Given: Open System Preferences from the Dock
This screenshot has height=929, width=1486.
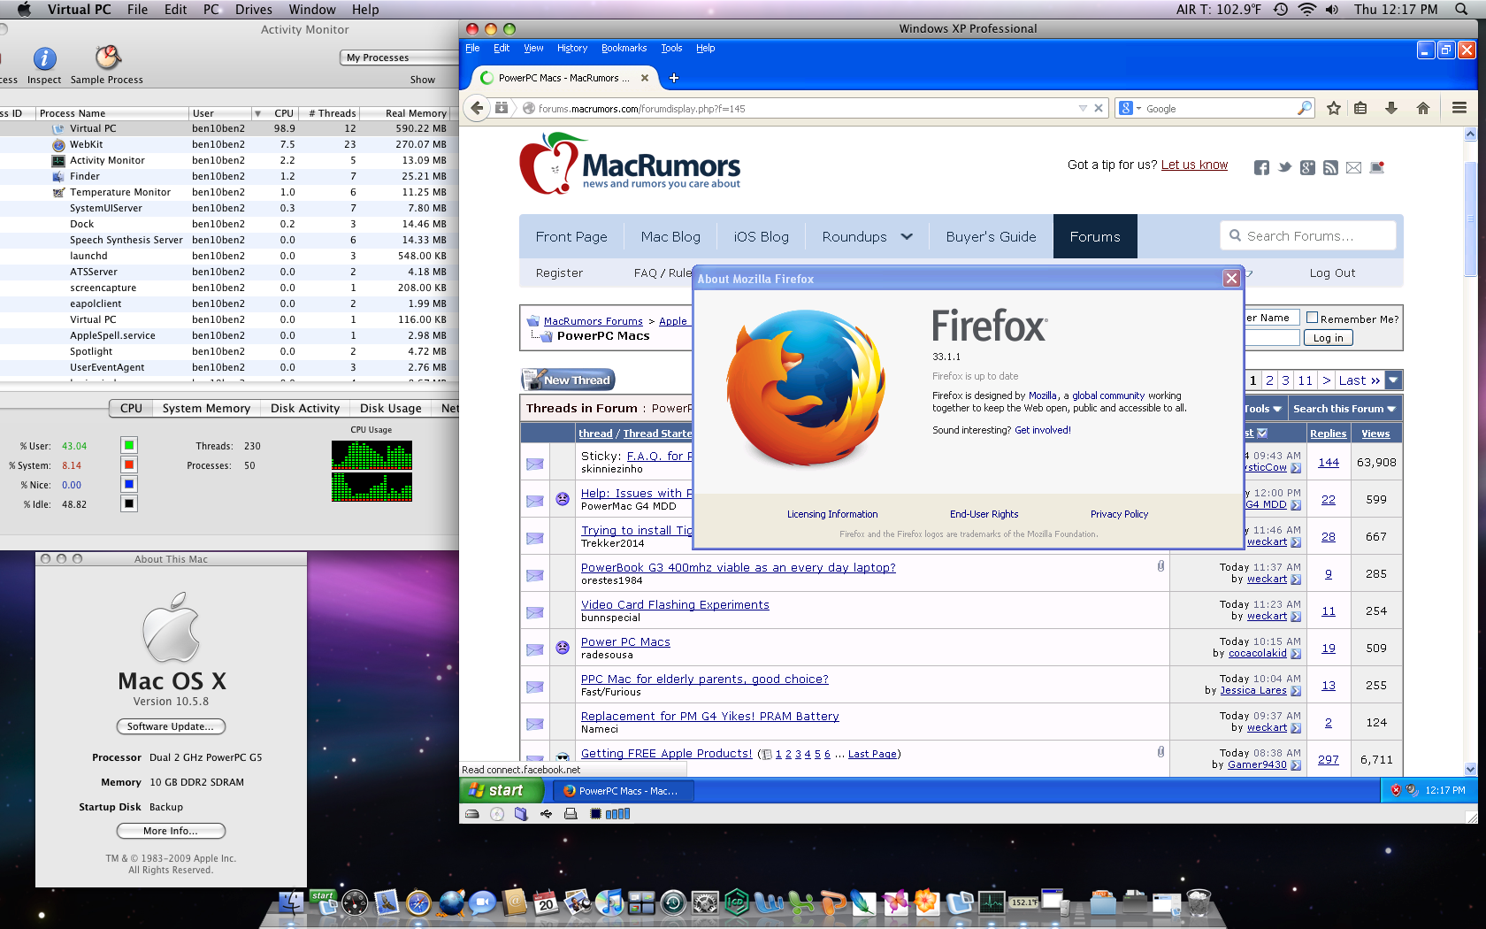Looking at the screenshot, I should 705,902.
